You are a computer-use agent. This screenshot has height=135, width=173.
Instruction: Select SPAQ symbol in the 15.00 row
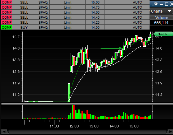tap(43, 3)
